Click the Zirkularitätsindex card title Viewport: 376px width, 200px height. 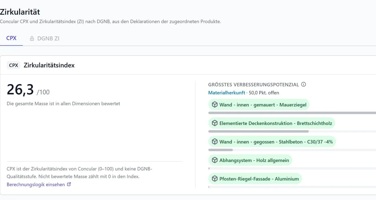(49, 65)
